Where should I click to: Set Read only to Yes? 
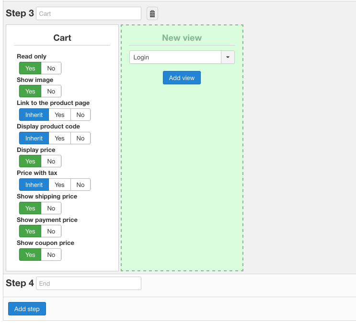click(x=30, y=68)
